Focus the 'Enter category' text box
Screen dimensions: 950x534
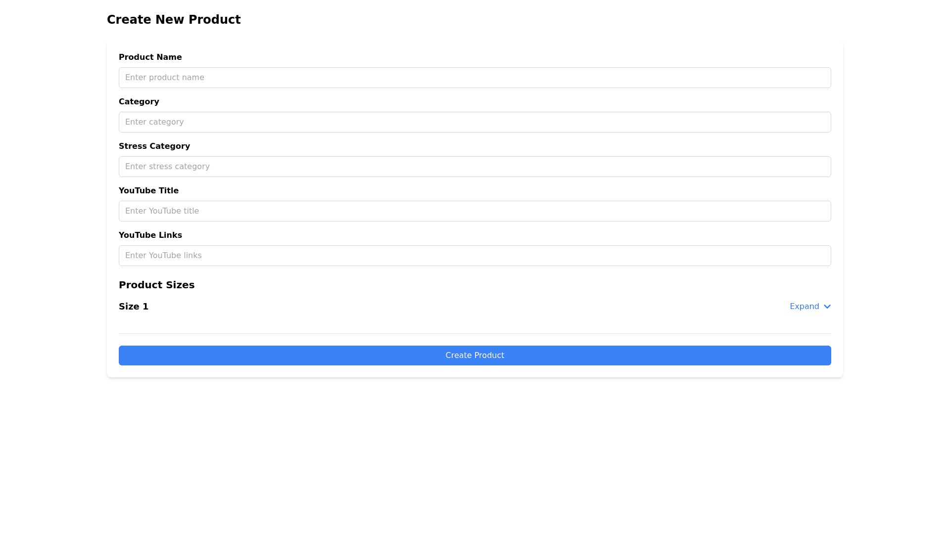[x=475, y=122]
